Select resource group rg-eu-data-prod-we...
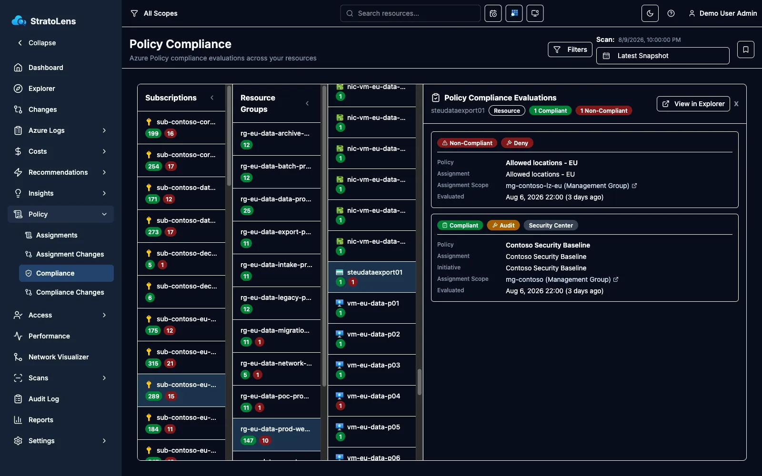Image resolution: width=762 pixels, height=476 pixels. 277,435
